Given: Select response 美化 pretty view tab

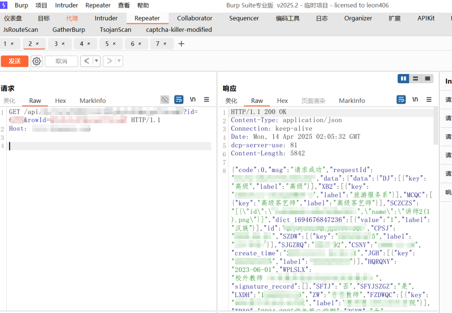Looking at the screenshot, I should (231, 100).
